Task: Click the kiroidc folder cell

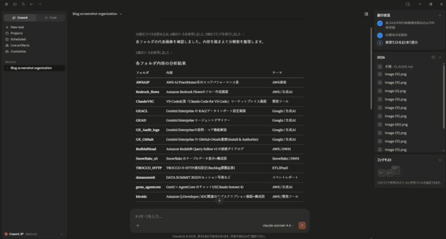Action: [x=141, y=197]
